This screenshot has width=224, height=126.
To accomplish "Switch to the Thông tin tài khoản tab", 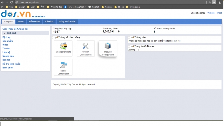I will [x=67, y=22].
